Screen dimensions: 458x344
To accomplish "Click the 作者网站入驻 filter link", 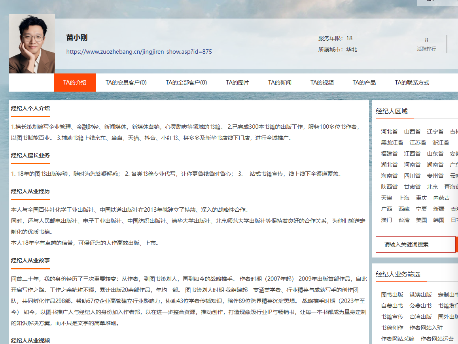I will coord(426,328).
